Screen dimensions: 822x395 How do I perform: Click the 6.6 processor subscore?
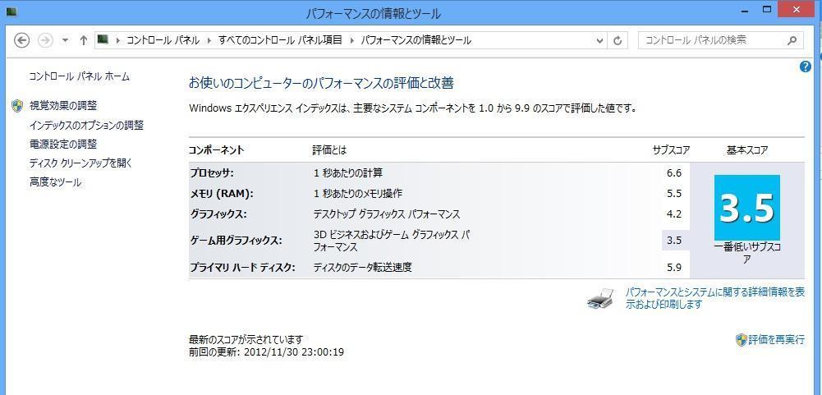[x=674, y=172]
